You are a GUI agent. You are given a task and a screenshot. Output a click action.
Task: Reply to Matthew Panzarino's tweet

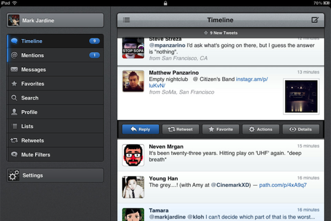point(140,129)
